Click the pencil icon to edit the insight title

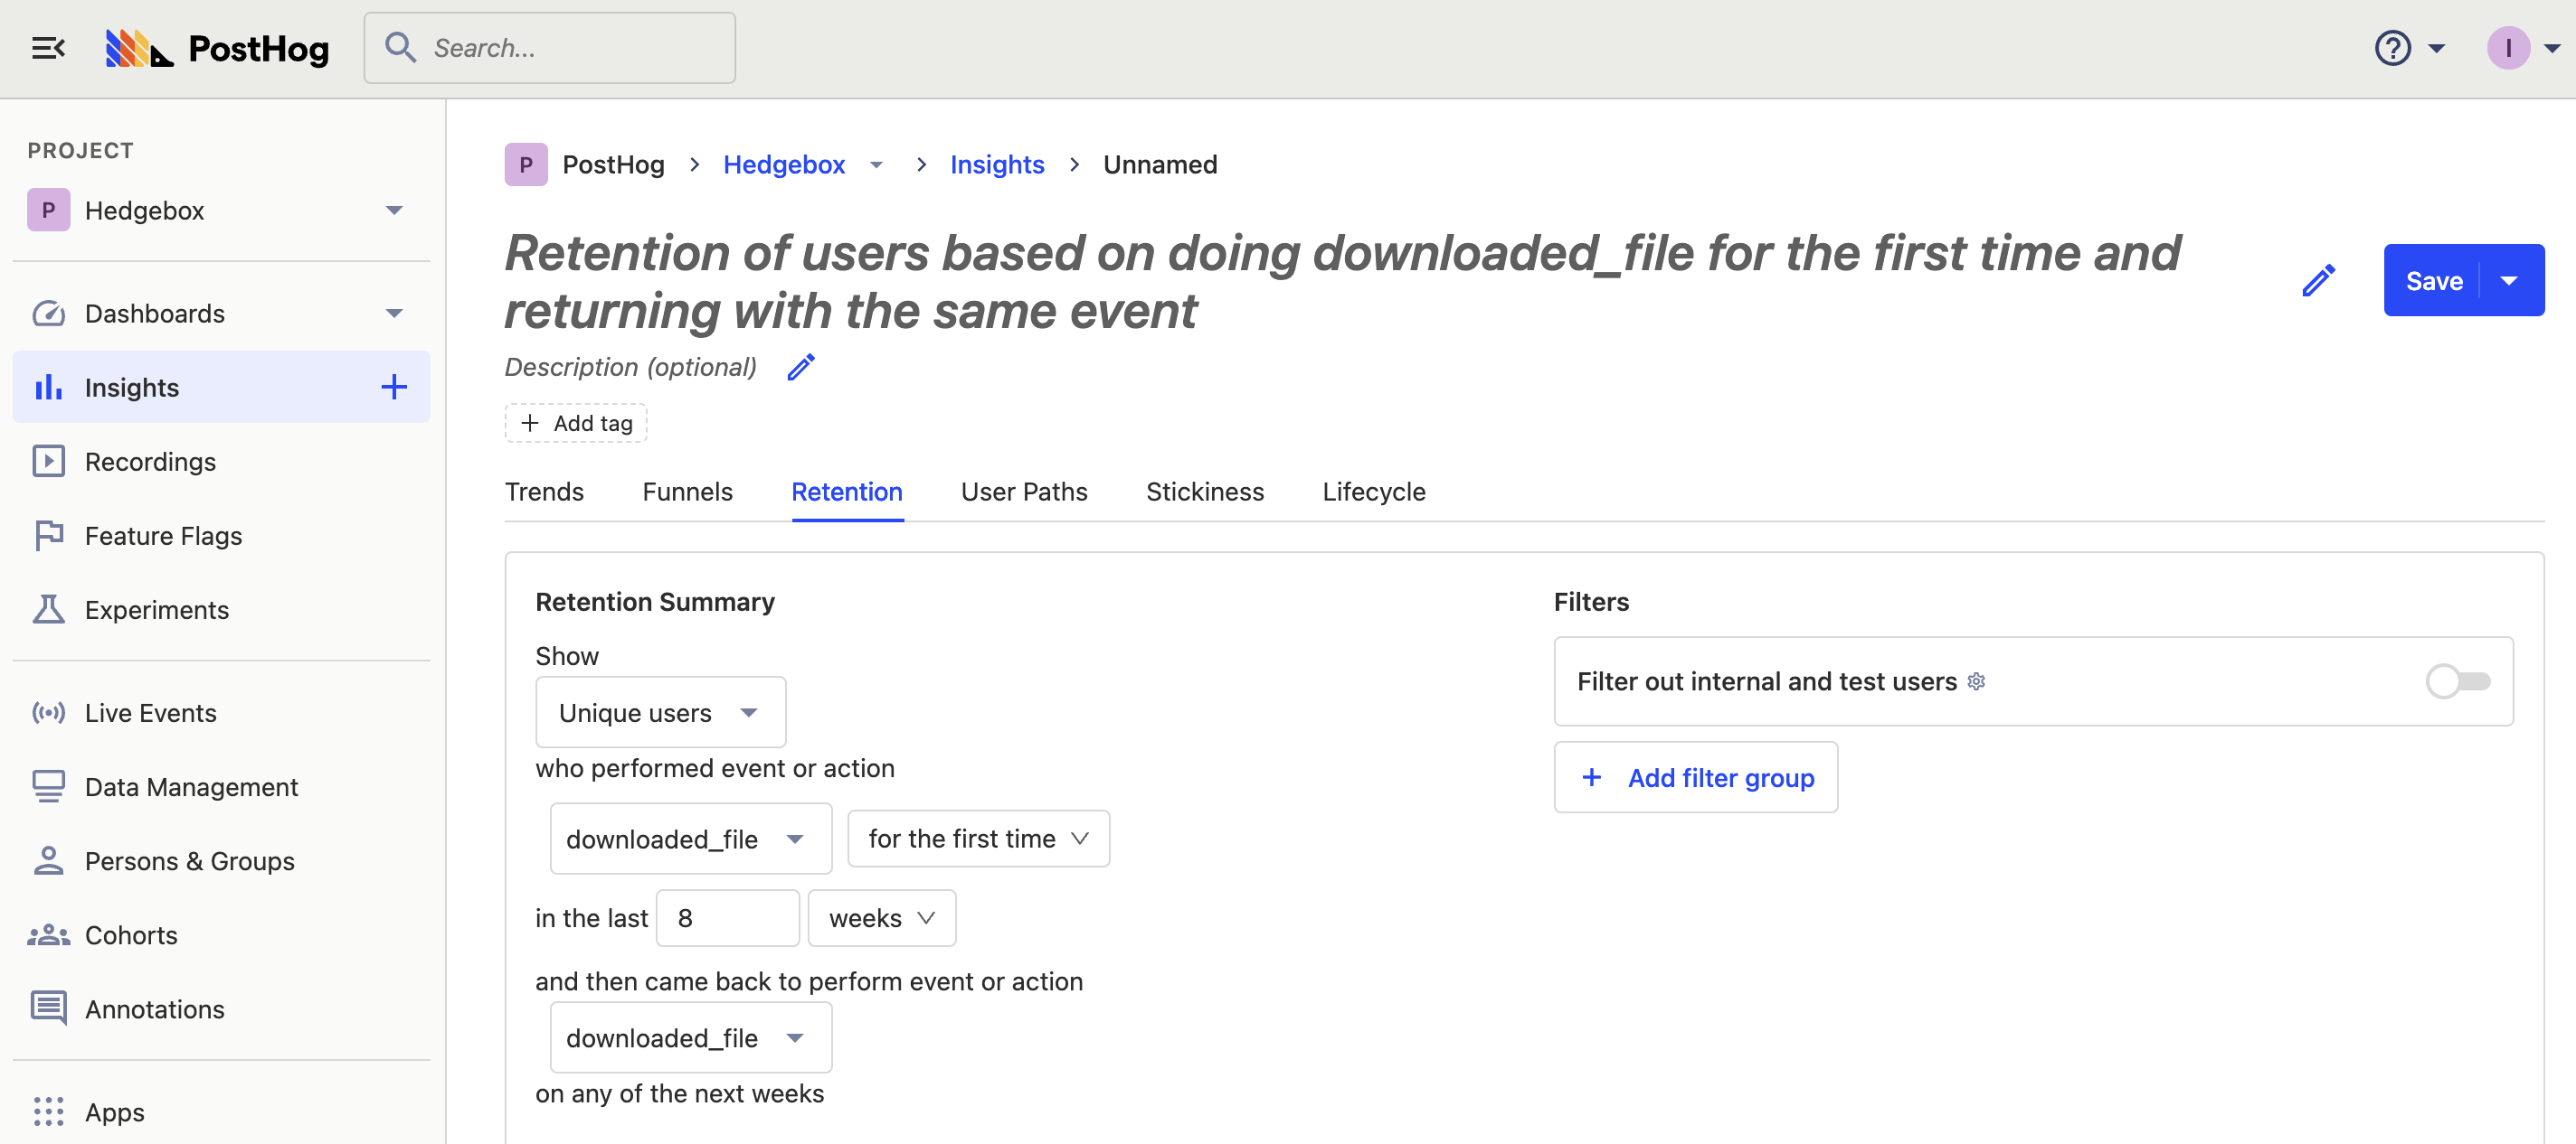2318,281
